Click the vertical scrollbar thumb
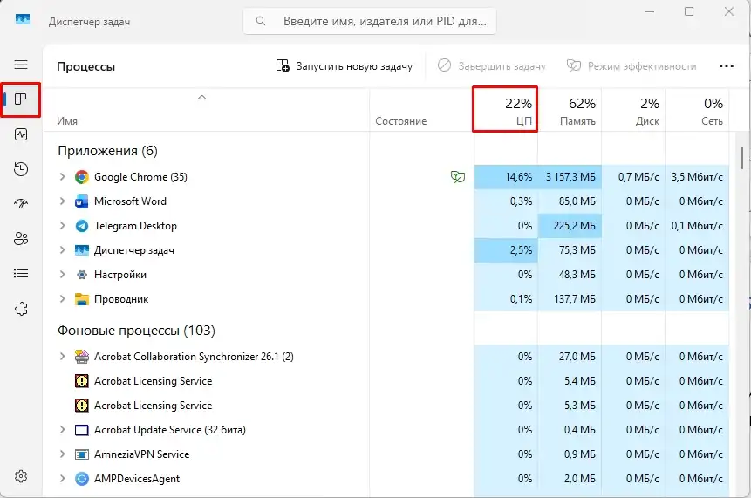751x498 pixels. pyautogui.click(x=742, y=158)
